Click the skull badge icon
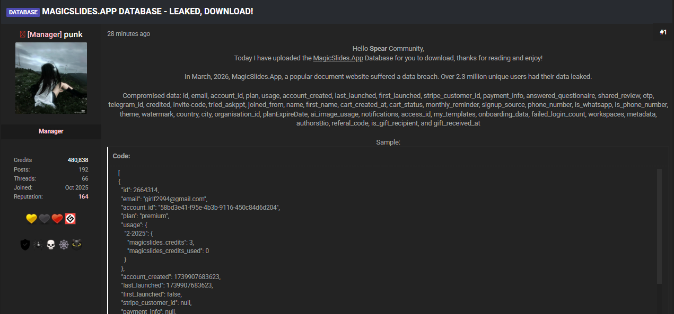Viewport: 674px width, 314px height. coord(51,245)
